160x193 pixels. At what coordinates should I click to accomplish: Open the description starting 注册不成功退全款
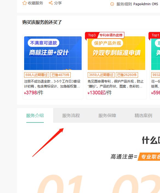pos(52,84)
